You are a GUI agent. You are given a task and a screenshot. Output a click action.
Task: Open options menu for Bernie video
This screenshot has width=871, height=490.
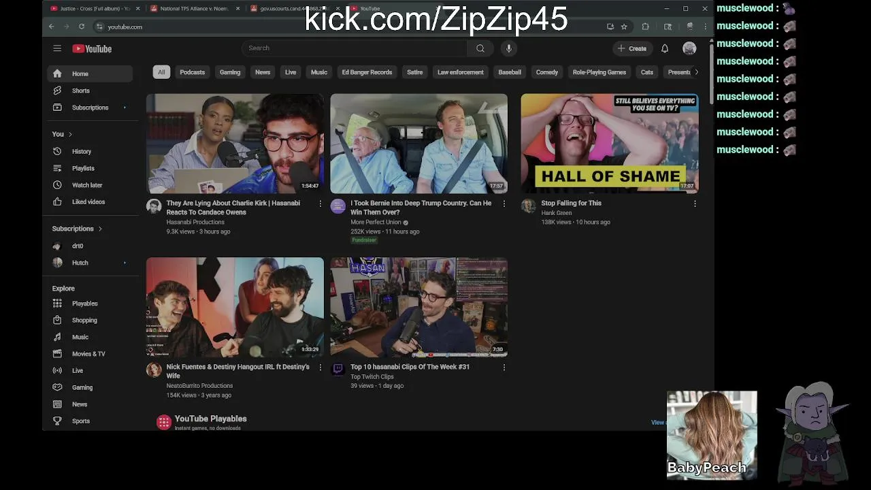(x=504, y=203)
